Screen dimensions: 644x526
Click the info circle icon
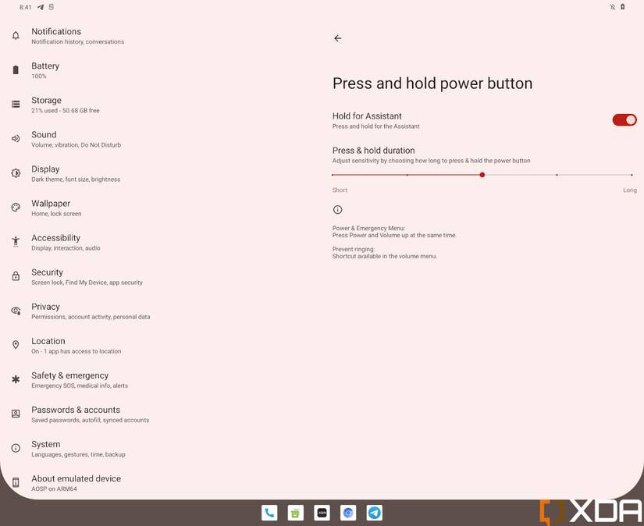pyautogui.click(x=337, y=210)
